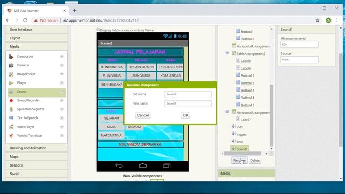Select the VideoPlayer component icon
The image size is (345, 194).
[11, 127]
